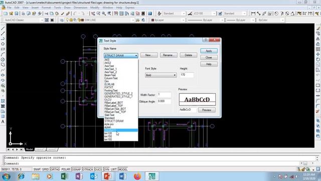The height and width of the screenshot is (181, 321).
Task: Click the Preview button under the sample text
Action: 207,110
